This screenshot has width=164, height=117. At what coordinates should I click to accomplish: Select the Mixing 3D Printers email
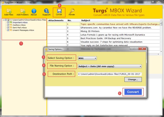103,31
